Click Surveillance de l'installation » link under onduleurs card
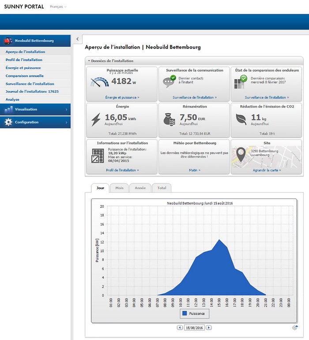This screenshot has width=309, height=340. [267, 98]
